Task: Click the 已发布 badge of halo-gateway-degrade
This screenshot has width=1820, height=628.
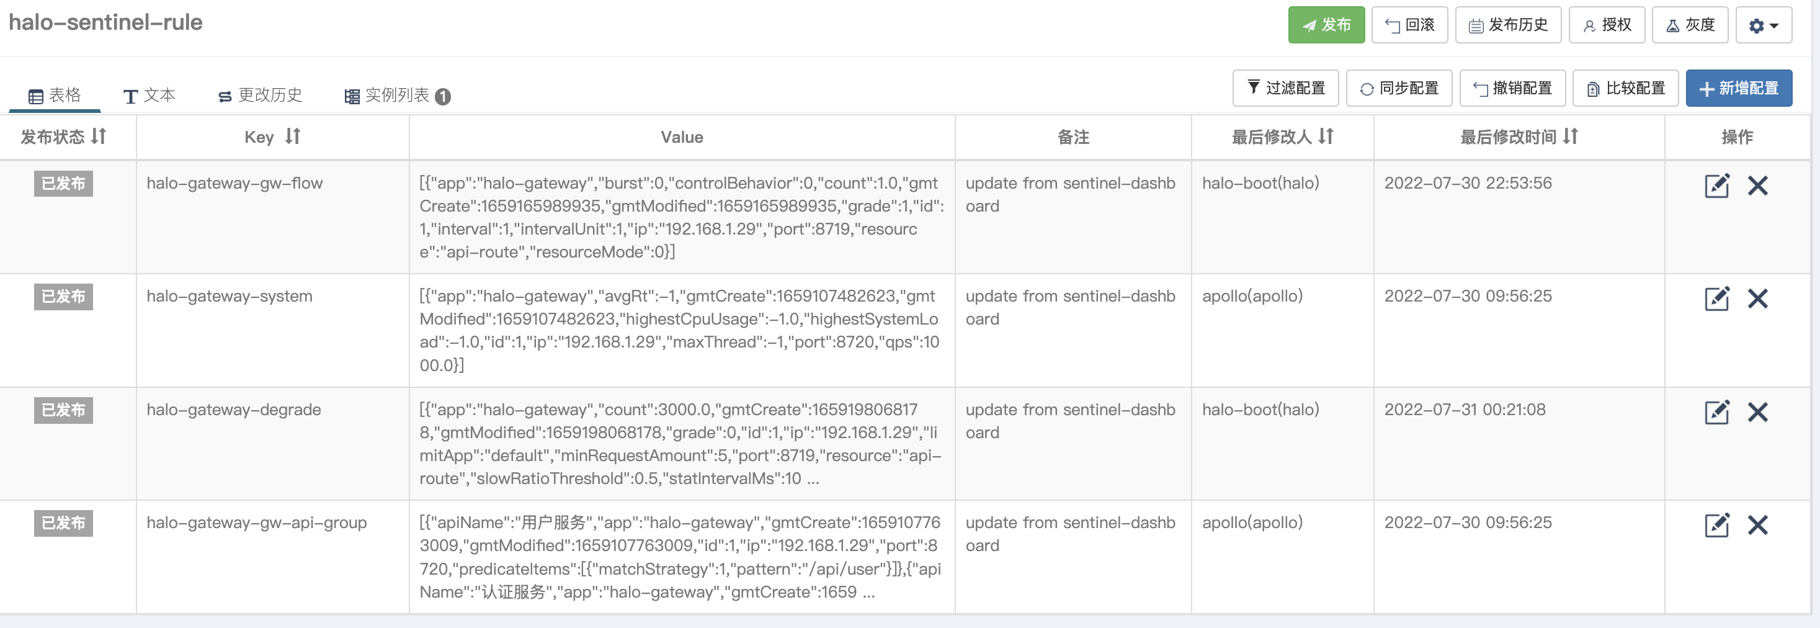Action: click(x=64, y=410)
